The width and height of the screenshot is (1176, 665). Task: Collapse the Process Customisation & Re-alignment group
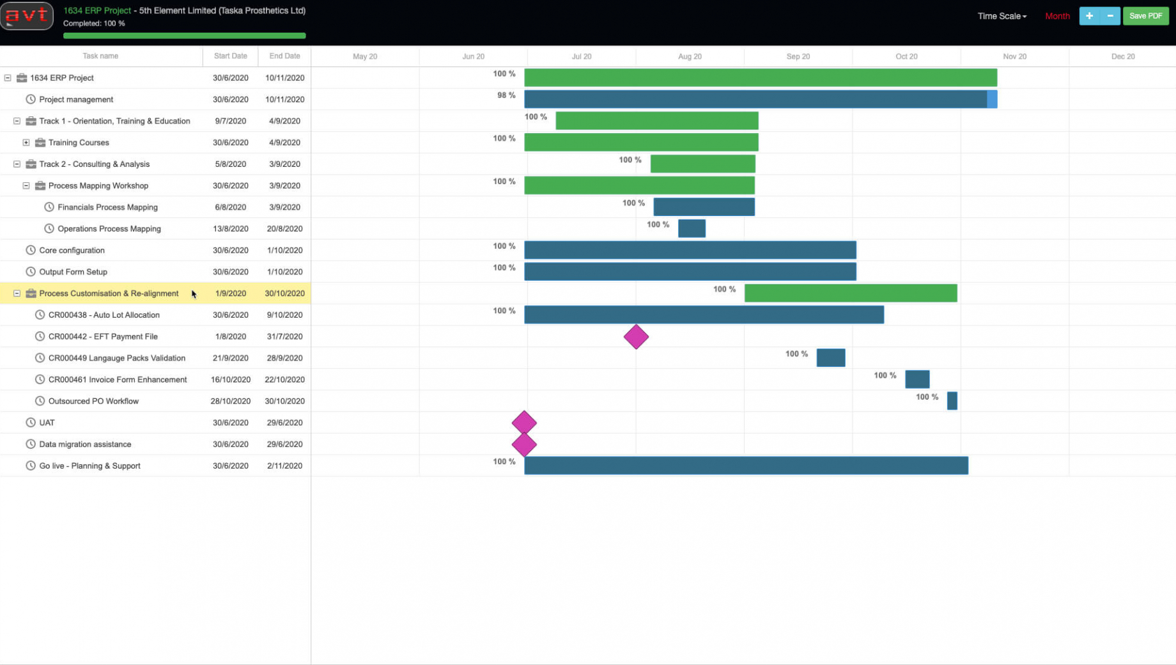point(16,293)
